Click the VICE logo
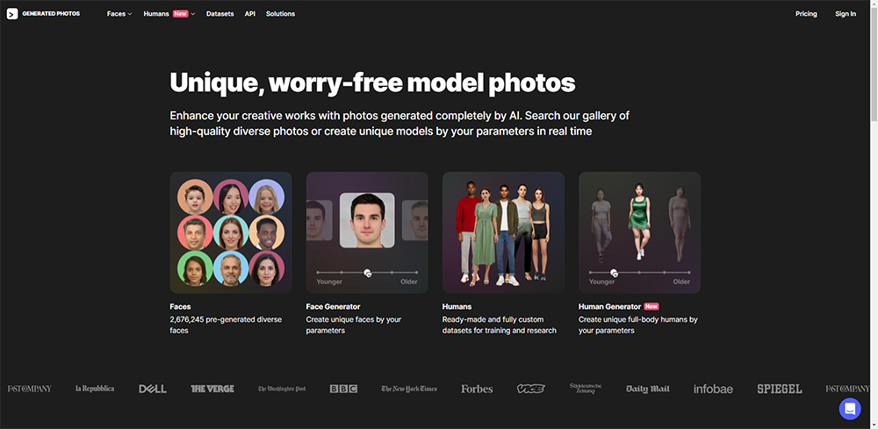The width and height of the screenshot is (878, 429). [530, 389]
